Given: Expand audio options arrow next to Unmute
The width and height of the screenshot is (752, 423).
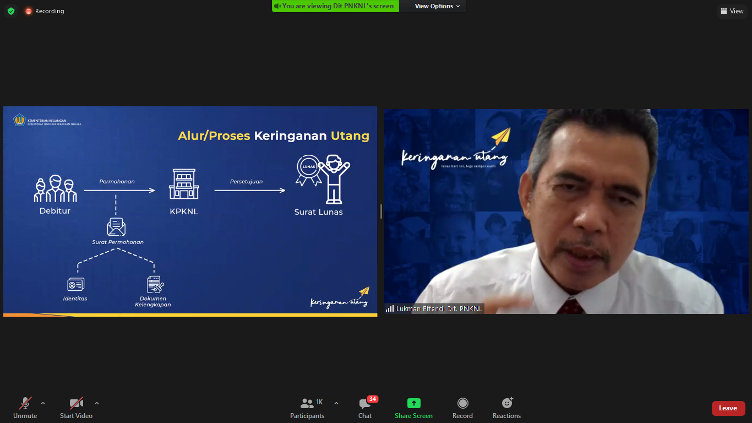Looking at the screenshot, I should click(43, 403).
